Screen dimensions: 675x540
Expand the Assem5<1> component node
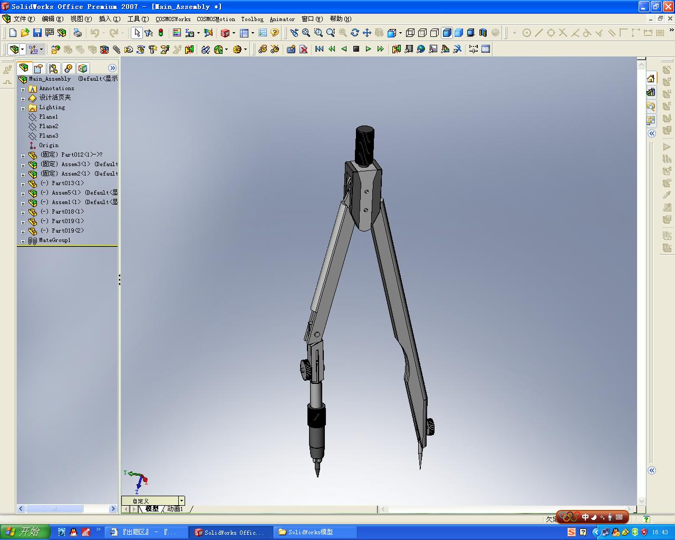pyautogui.click(x=23, y=194)
